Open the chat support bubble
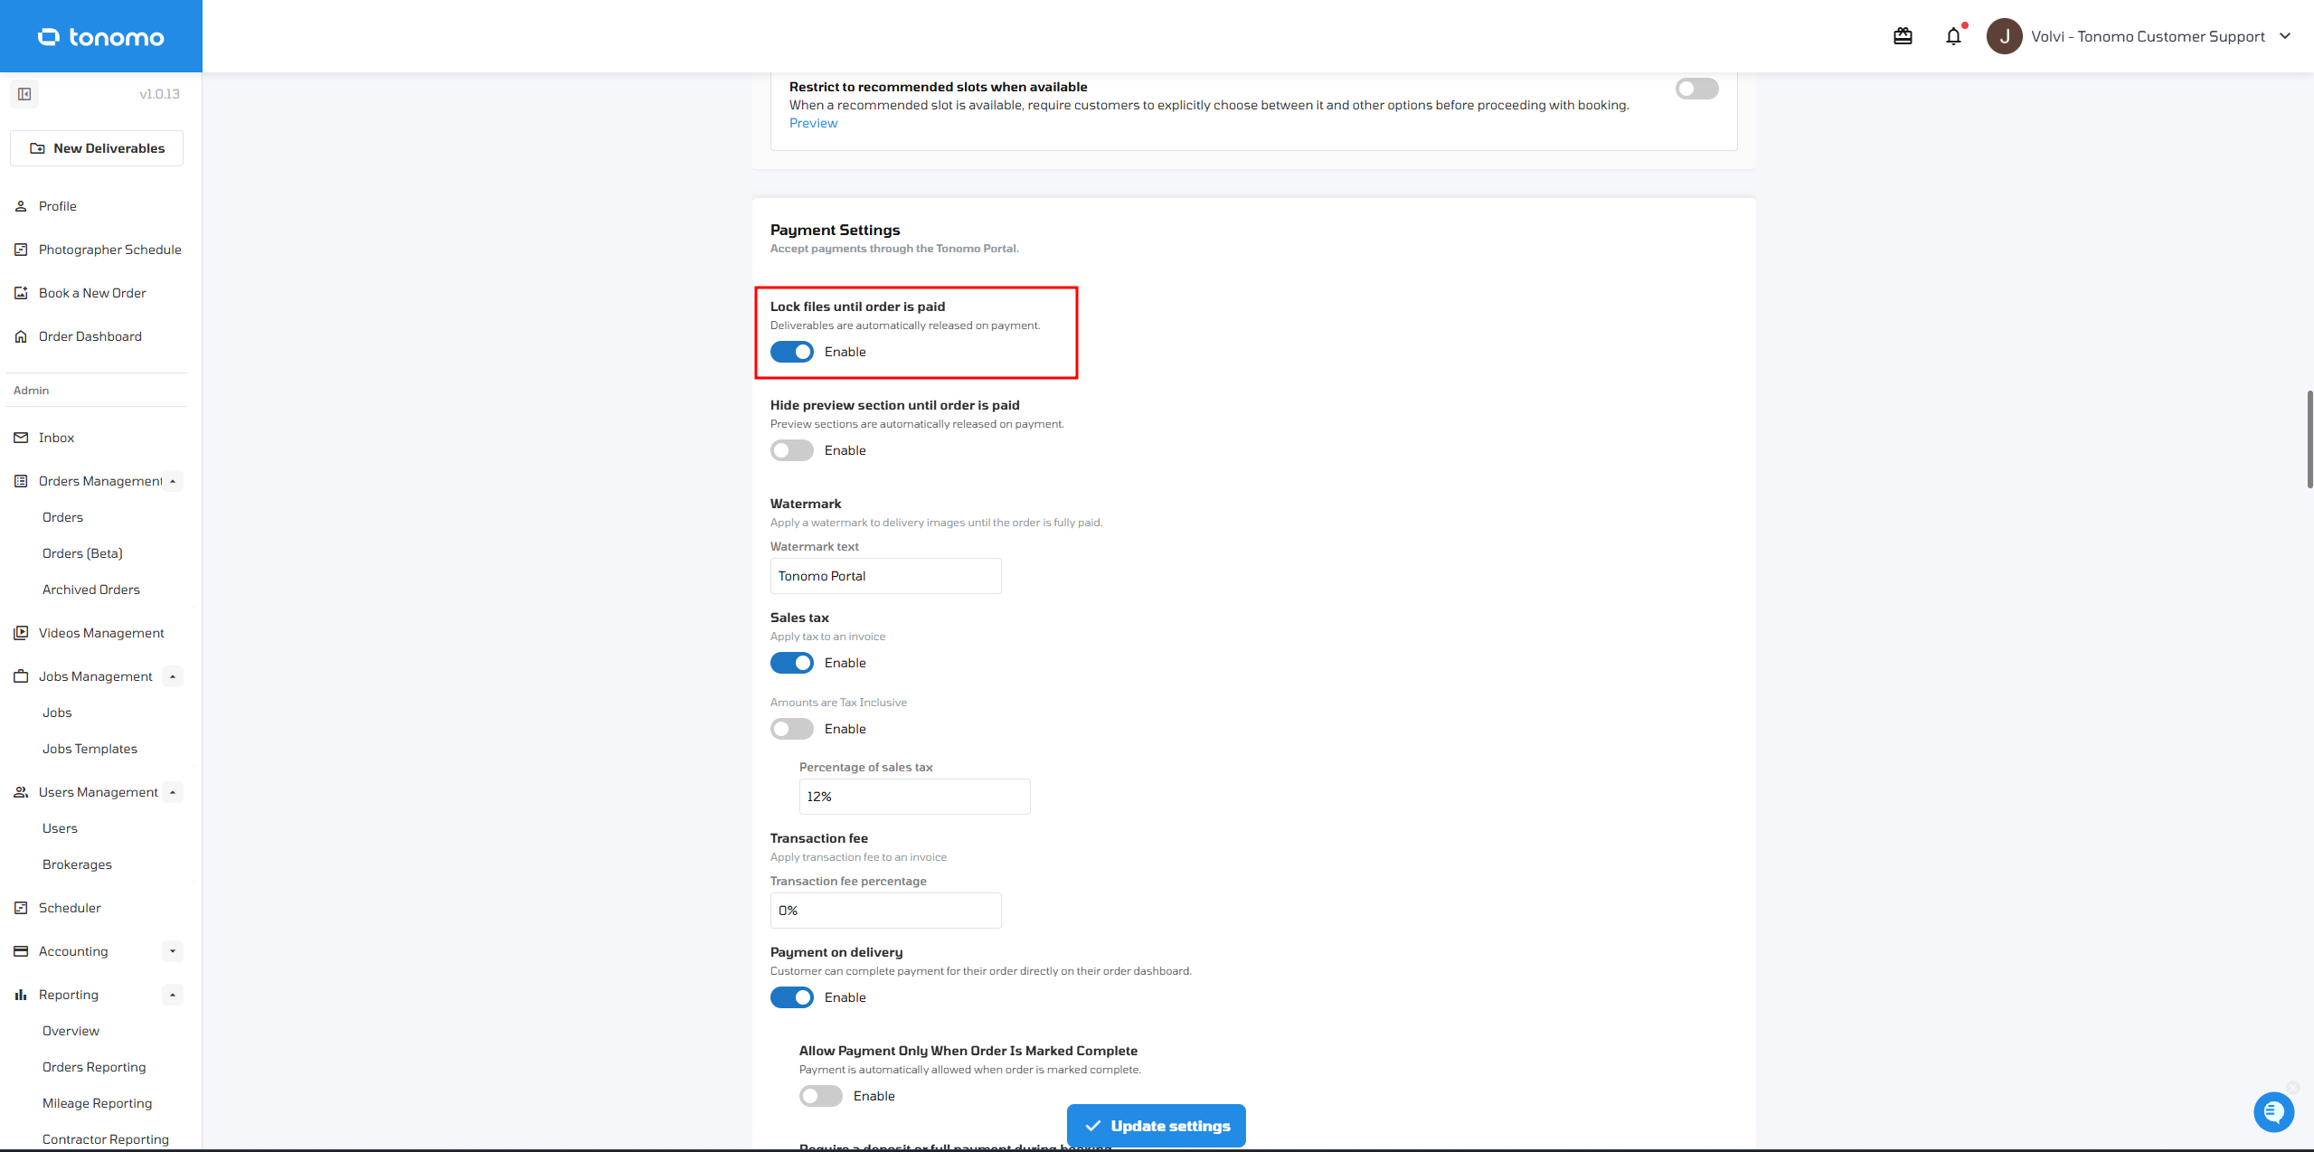Image resolution: width=2314 pixels, height=1152 pixels. click(x=2273, y=1111)
